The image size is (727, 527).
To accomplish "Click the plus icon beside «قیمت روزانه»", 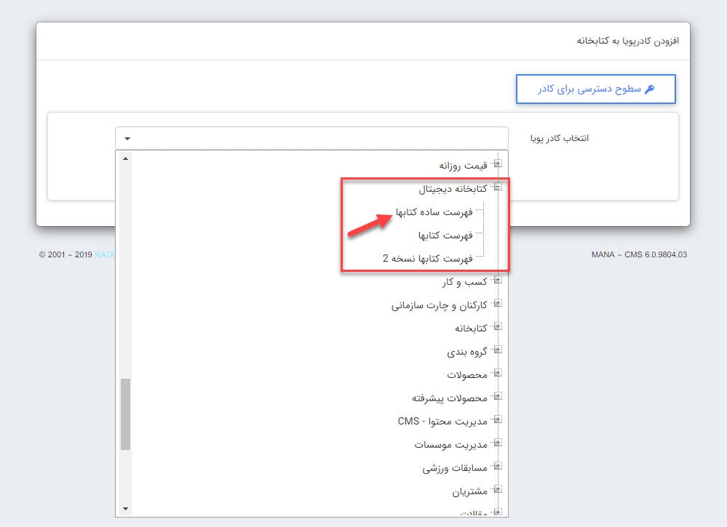I will 498,164.
